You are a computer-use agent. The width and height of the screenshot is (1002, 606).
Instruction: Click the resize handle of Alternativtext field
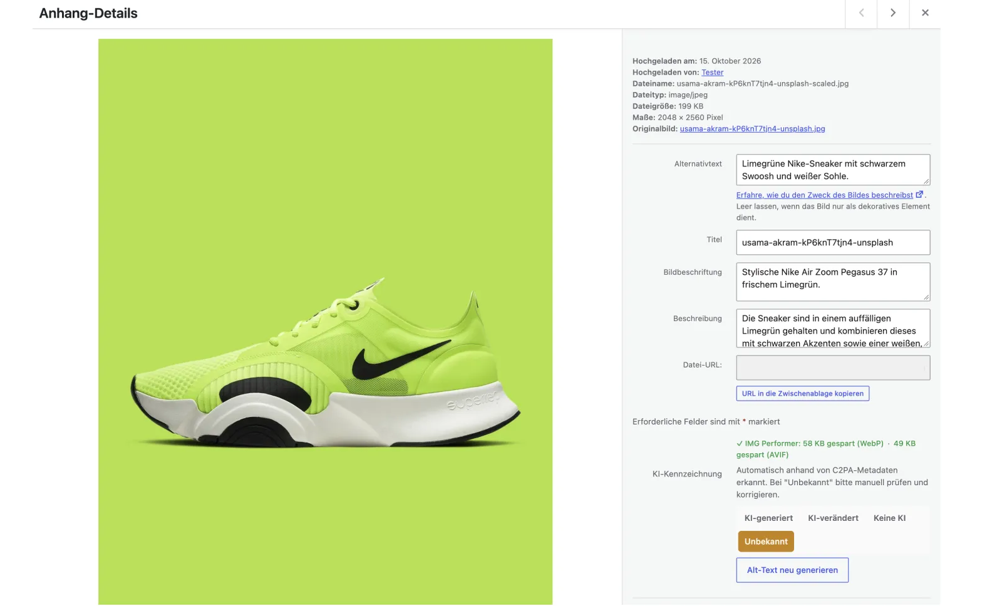pos(926,181)
